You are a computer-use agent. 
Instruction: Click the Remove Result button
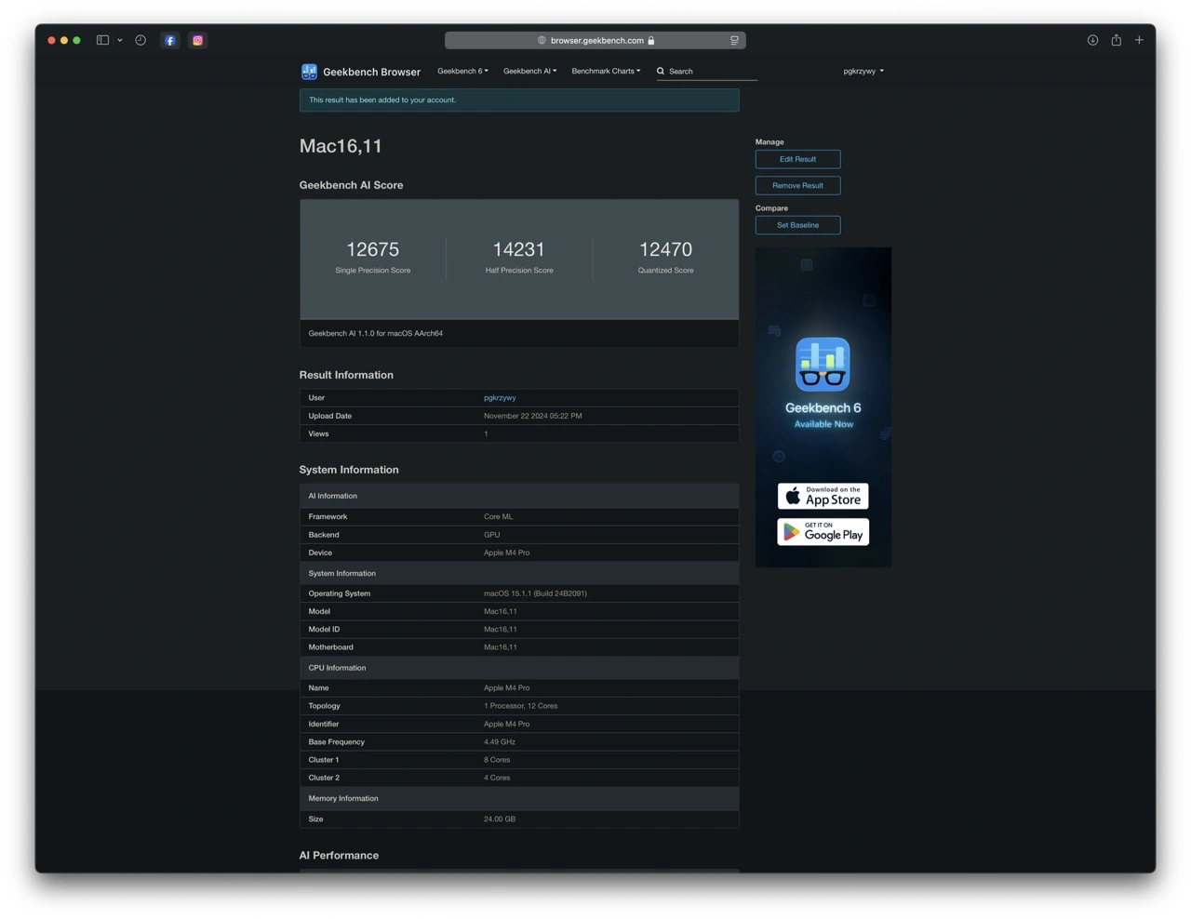[x=797, y=185]
